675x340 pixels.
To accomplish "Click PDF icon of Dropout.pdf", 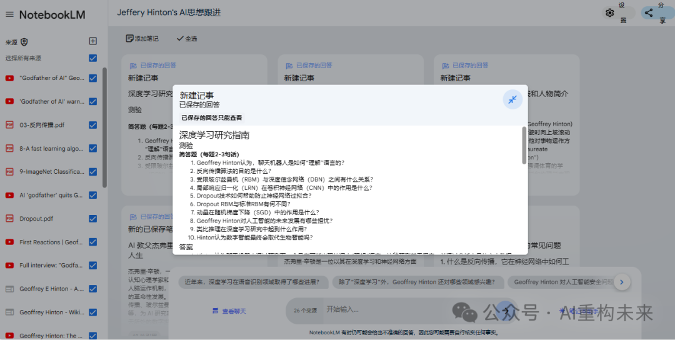I will (x=9, y=219).
